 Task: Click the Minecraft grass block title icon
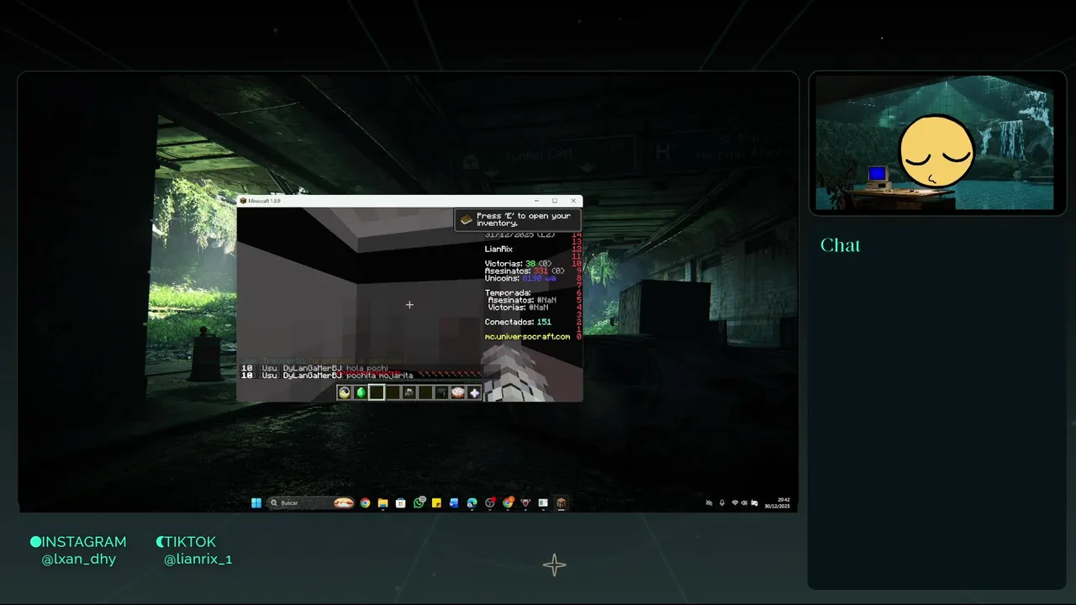point(244,201)
